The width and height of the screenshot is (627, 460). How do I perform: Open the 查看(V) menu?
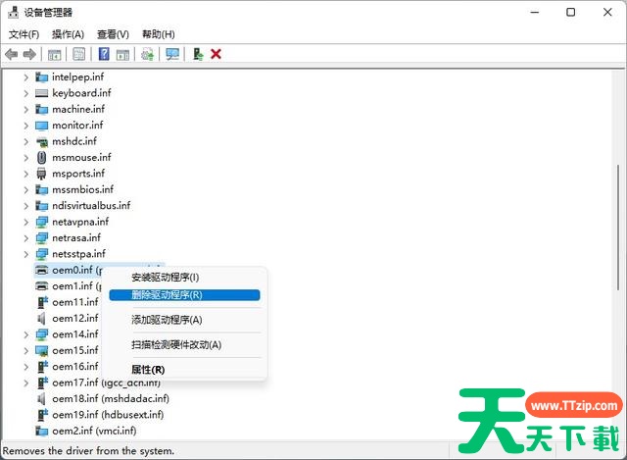click(114, 34)
